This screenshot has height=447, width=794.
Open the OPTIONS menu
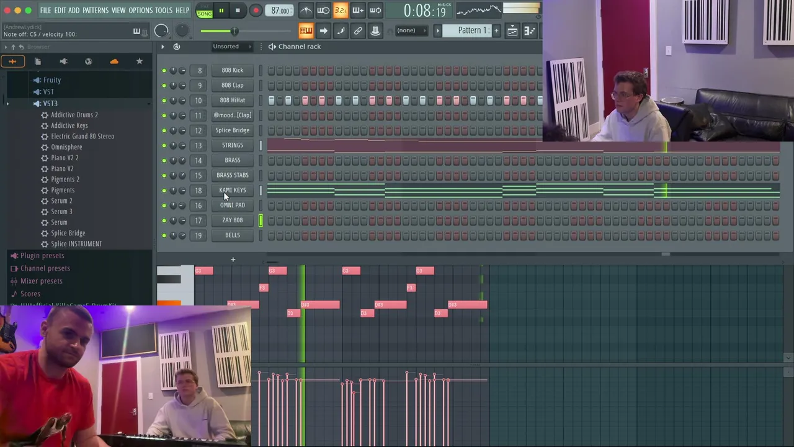(140, 11)
